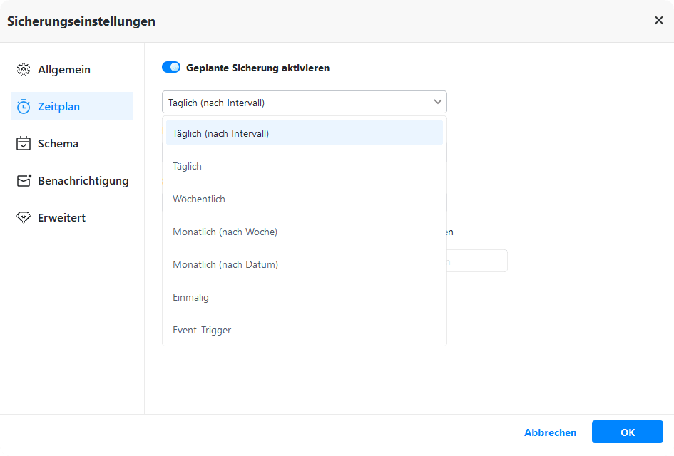This screenshot has width=674, height=456.
Task: Switch to the Benachrichtigung tab
Action: pyautogui.click(x=83, y=181)
